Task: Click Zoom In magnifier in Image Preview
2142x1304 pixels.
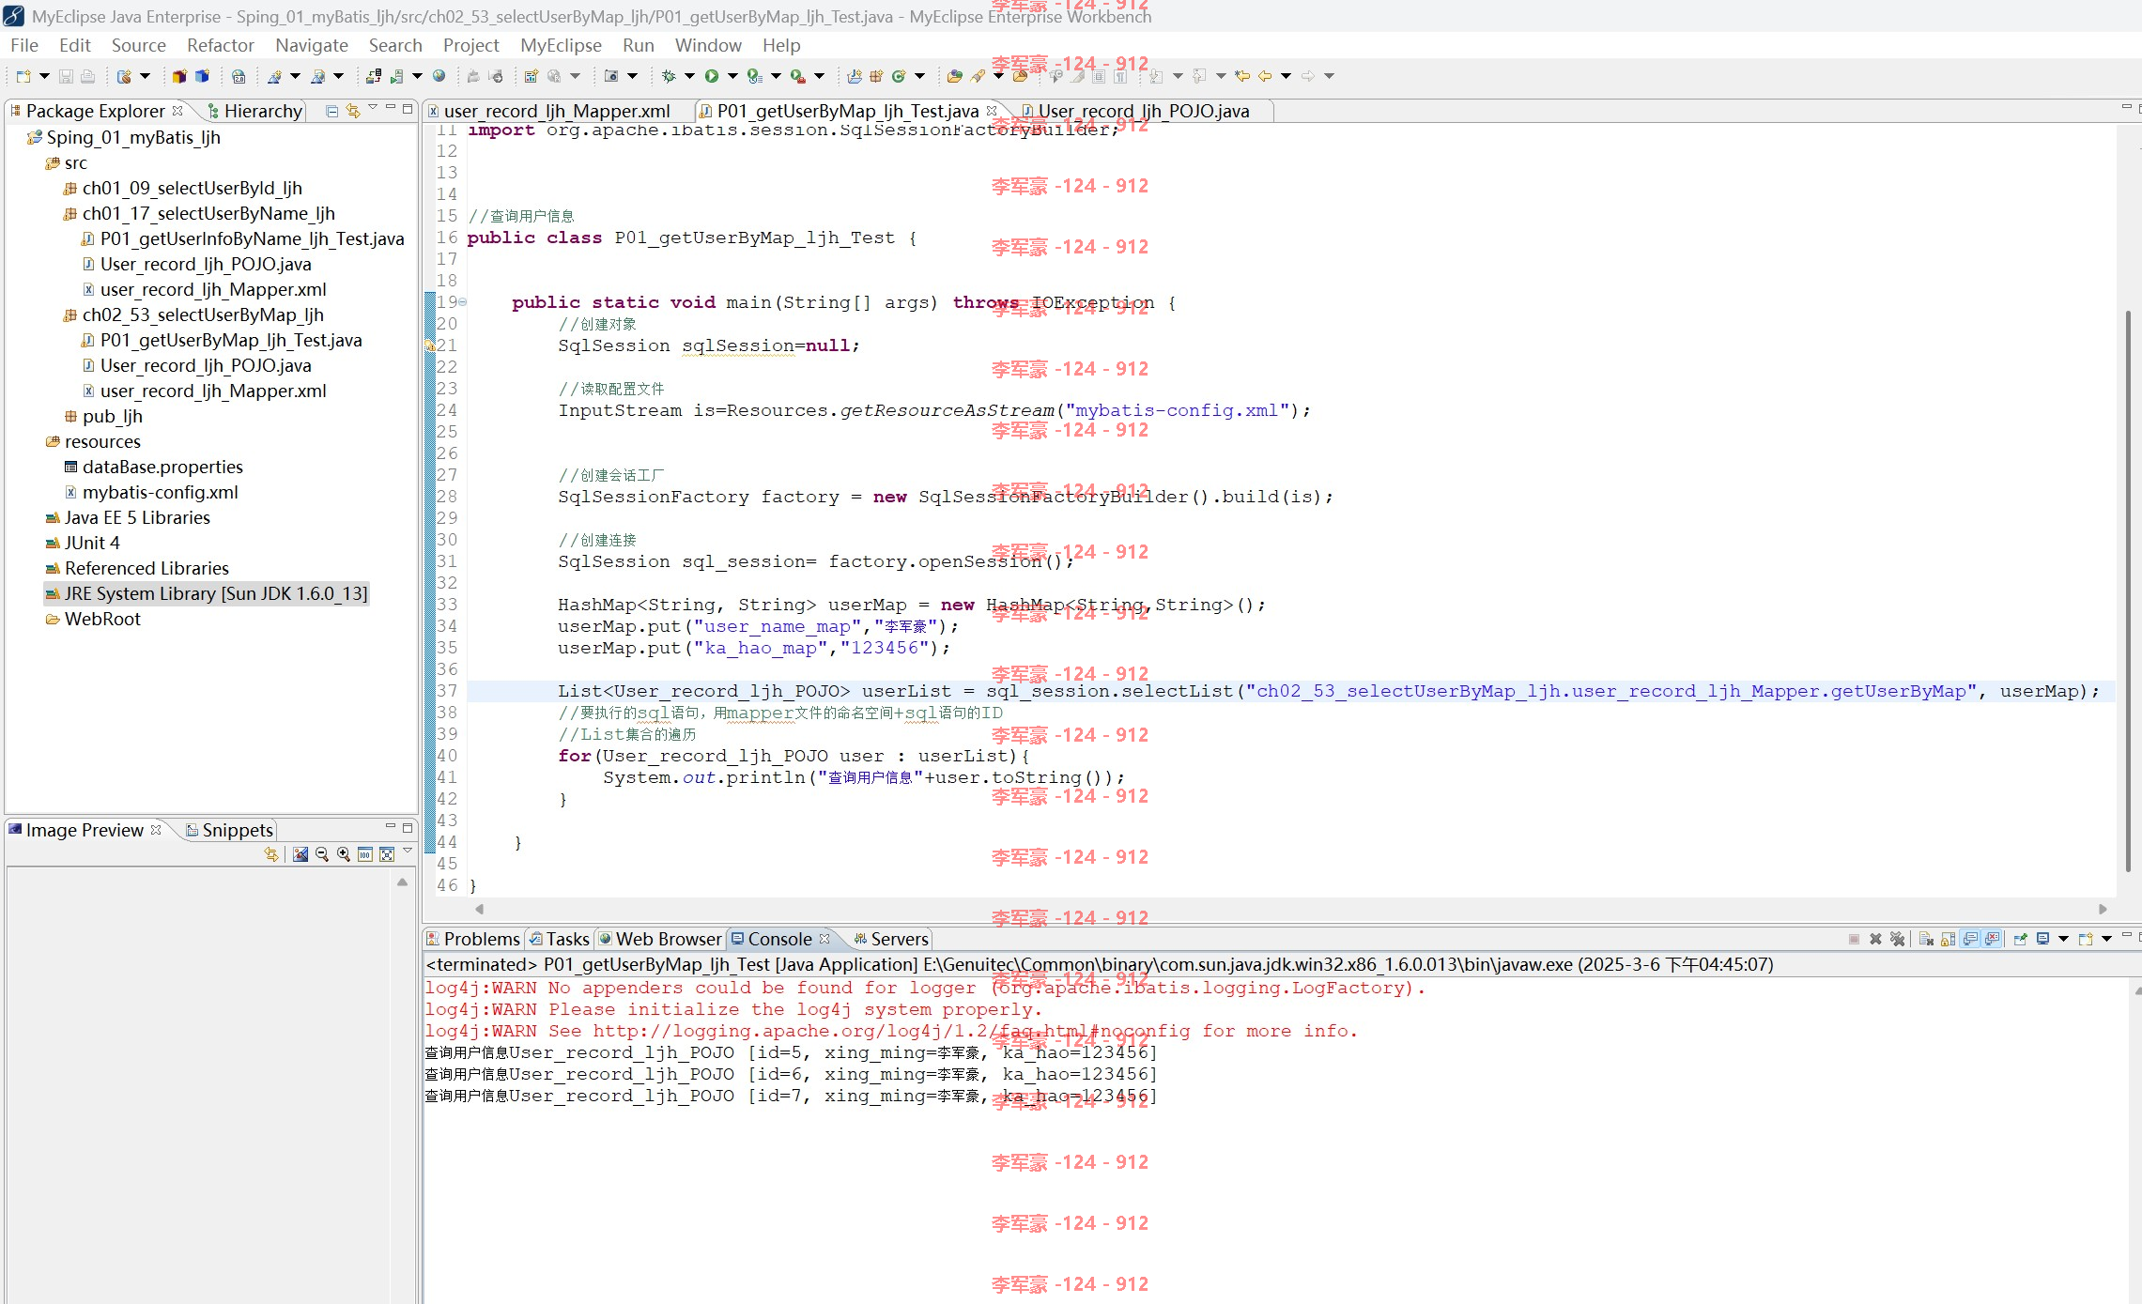Action: pos(344,854)
